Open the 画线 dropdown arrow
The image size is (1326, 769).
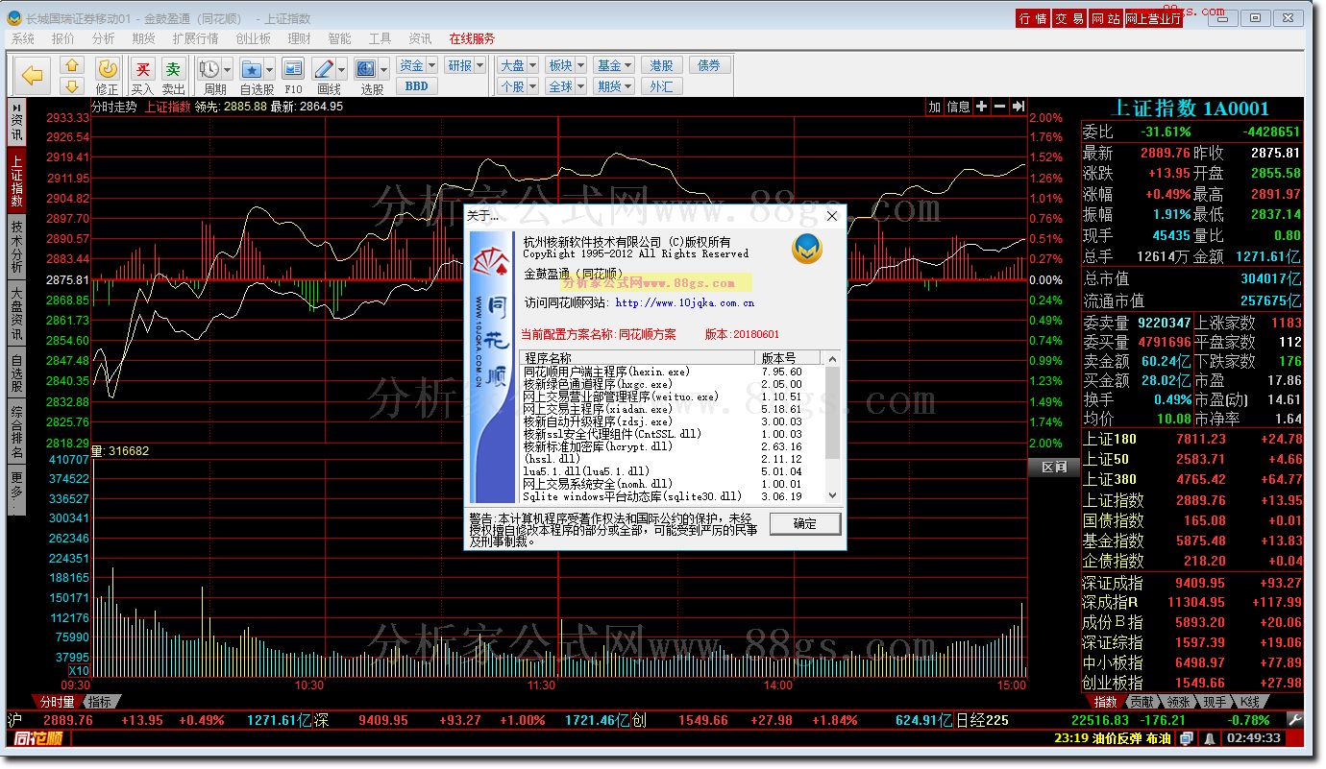click(342, 69)
